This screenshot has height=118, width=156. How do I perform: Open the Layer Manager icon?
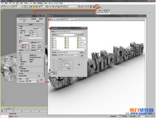pos(85,6)
